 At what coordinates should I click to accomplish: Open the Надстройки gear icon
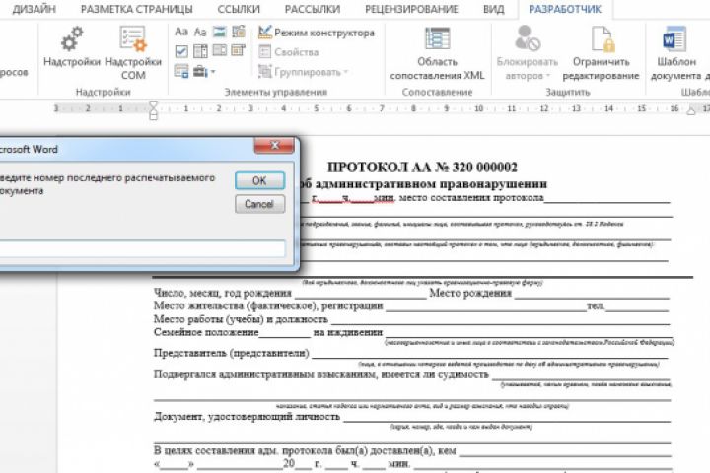tap(72, 47)
